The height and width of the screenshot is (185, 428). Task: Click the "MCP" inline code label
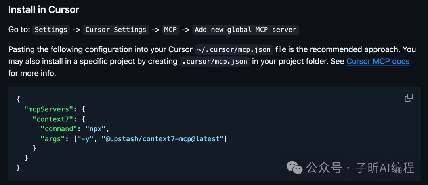170,30
